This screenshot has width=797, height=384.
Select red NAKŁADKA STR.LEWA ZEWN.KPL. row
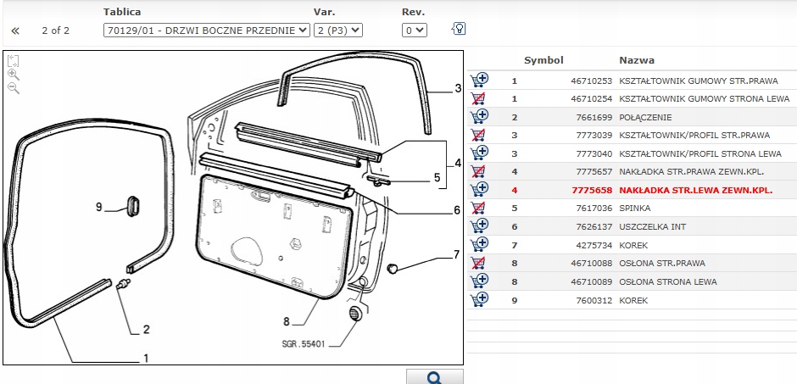pos(632,191)
